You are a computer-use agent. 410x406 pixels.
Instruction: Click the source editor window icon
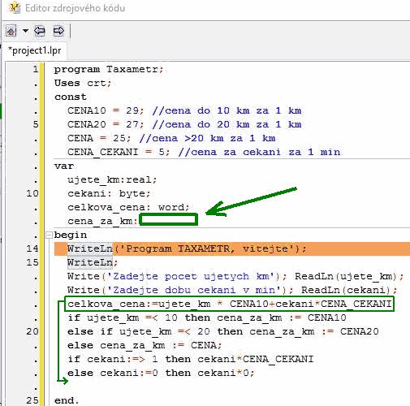click(x=14, y=7)
